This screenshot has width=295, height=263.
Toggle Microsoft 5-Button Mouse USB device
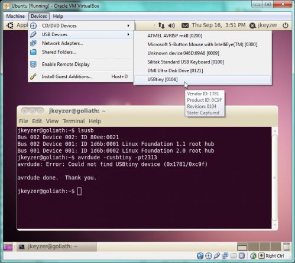203,44
